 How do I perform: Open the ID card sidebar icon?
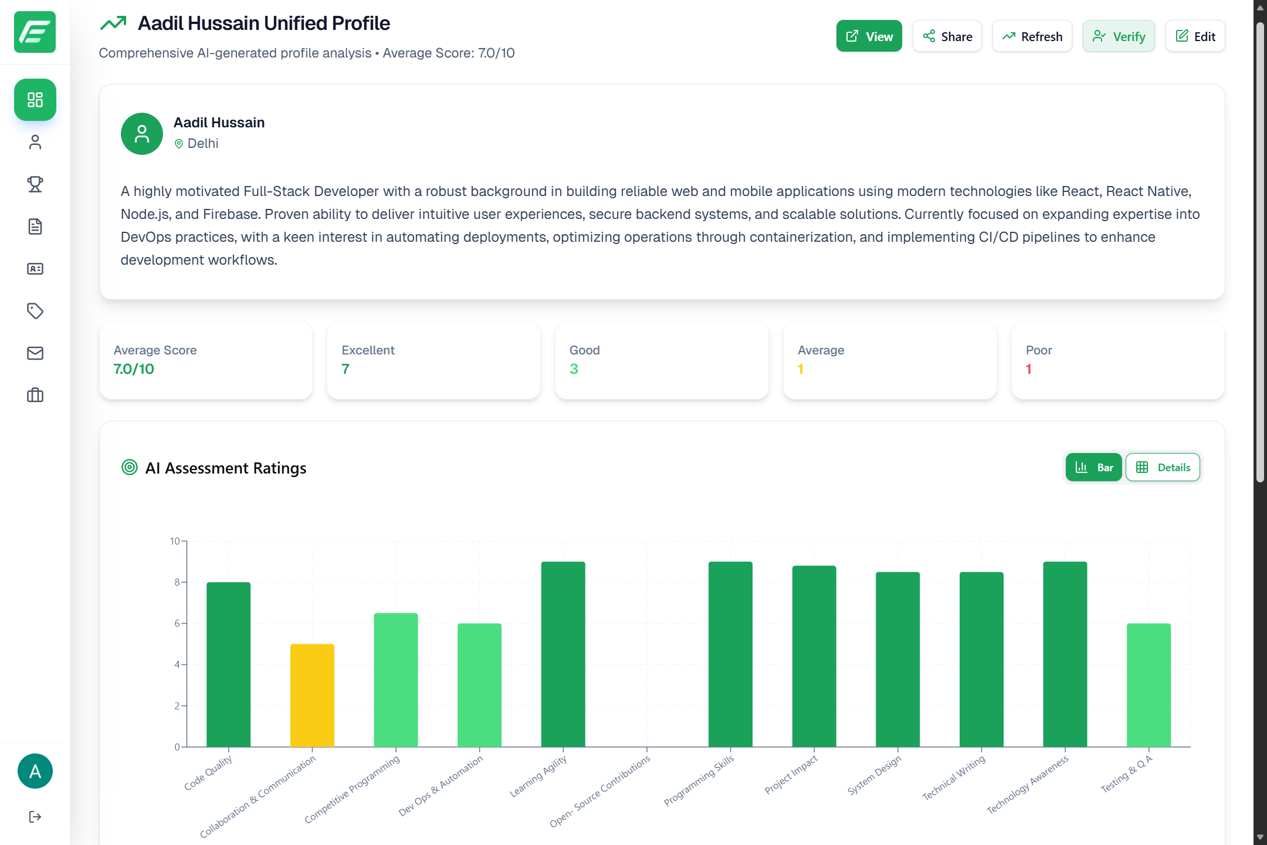click(x=35, y=269)
